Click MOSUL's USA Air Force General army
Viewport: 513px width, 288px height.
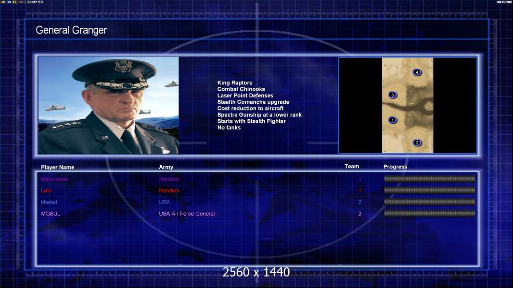click(x=187, y=214)
